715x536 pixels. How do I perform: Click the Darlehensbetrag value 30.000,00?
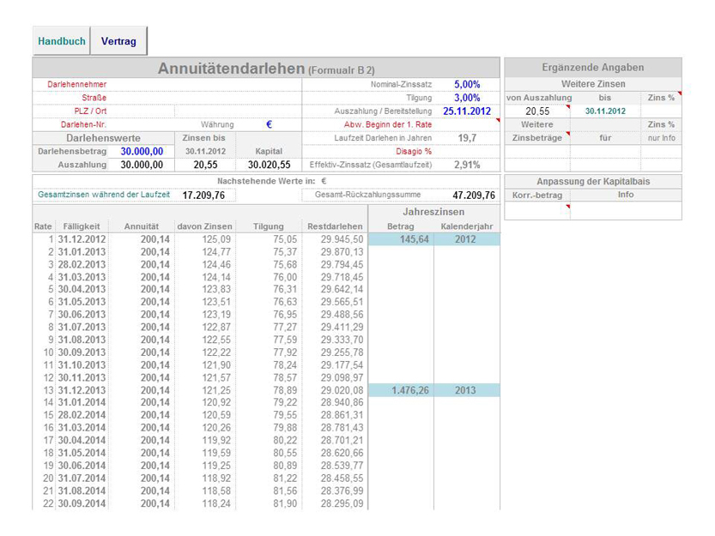142,151
